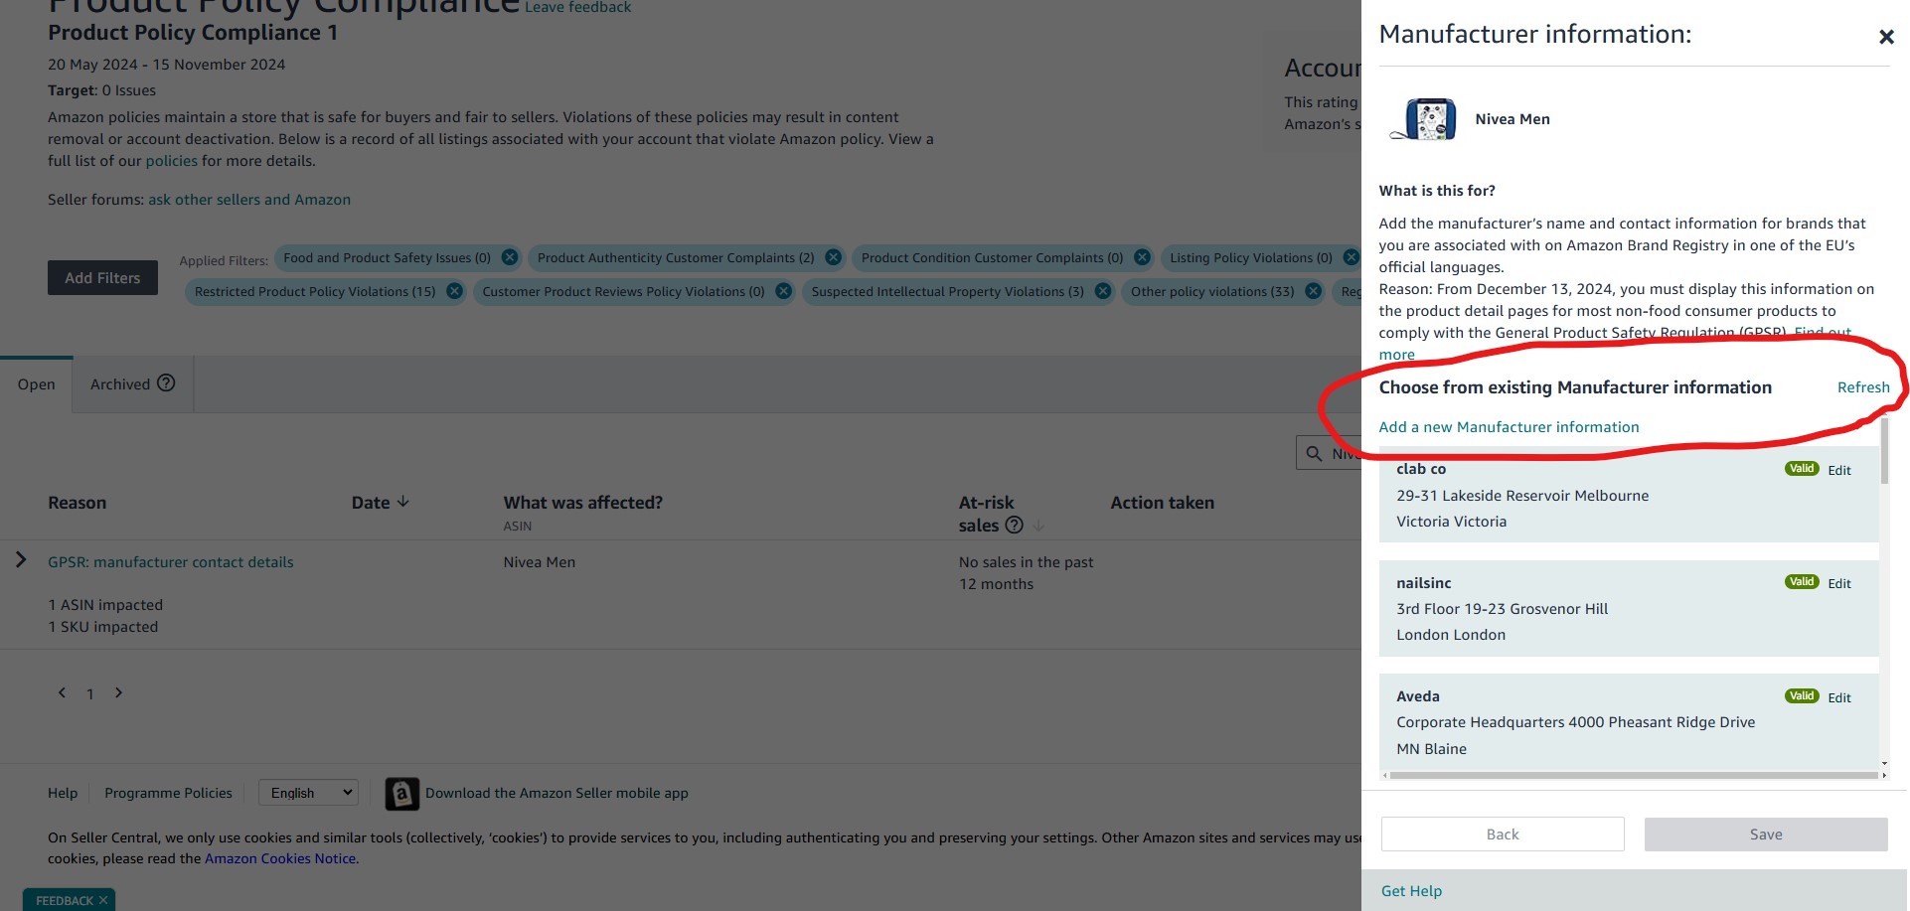Click the Save button
The image size is (1910, 911).
[x=1766, y=835]
